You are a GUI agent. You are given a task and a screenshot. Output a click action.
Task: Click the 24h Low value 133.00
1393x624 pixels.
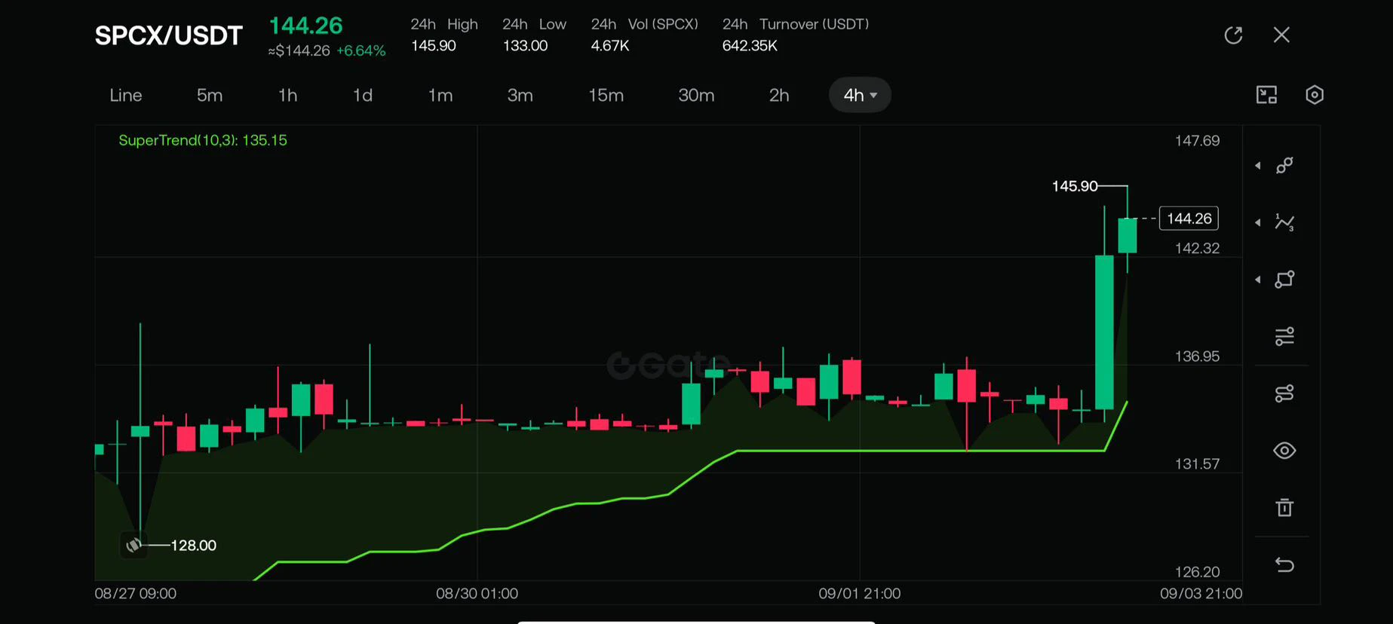click(525, 46)
